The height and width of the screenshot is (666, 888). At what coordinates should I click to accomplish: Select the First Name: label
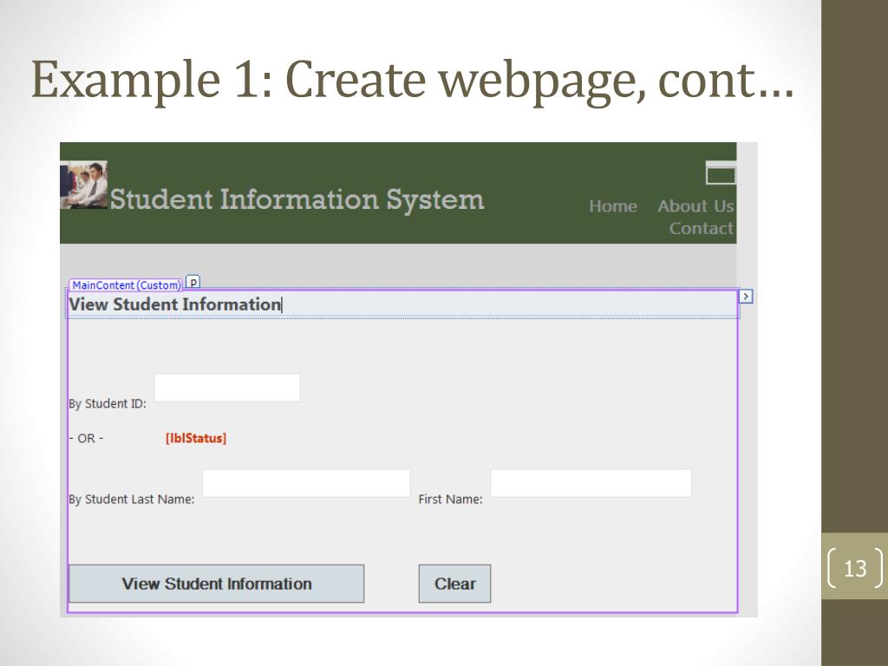click(450, 499)
